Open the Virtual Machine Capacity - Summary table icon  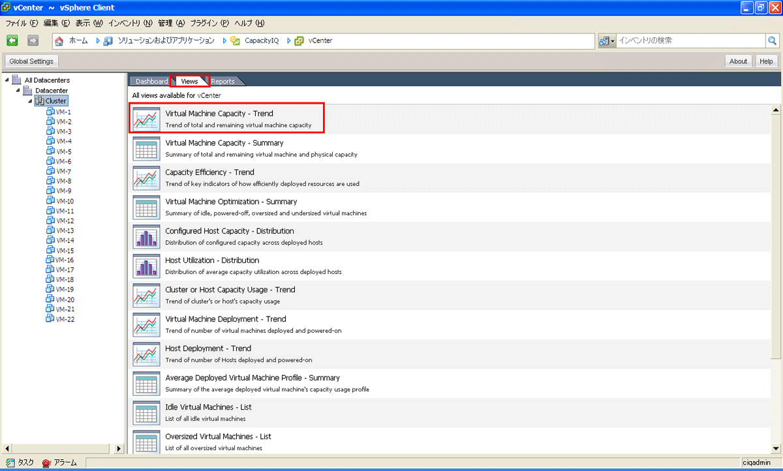(146, 148)
